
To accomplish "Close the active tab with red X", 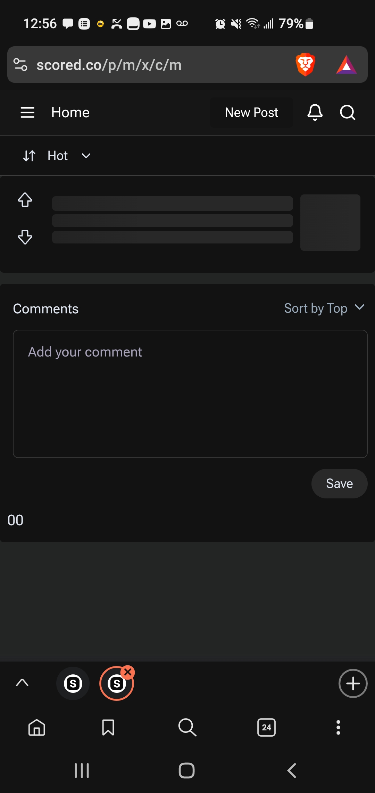I will tap(128, 672).
